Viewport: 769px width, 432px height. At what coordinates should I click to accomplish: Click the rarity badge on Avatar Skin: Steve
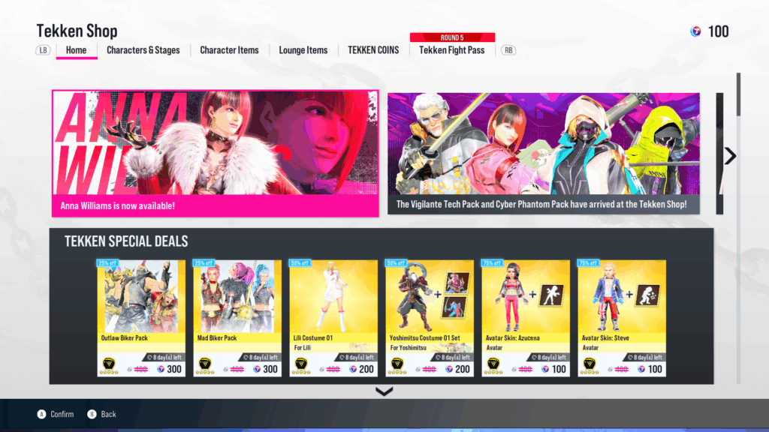(x=590, y=365)
